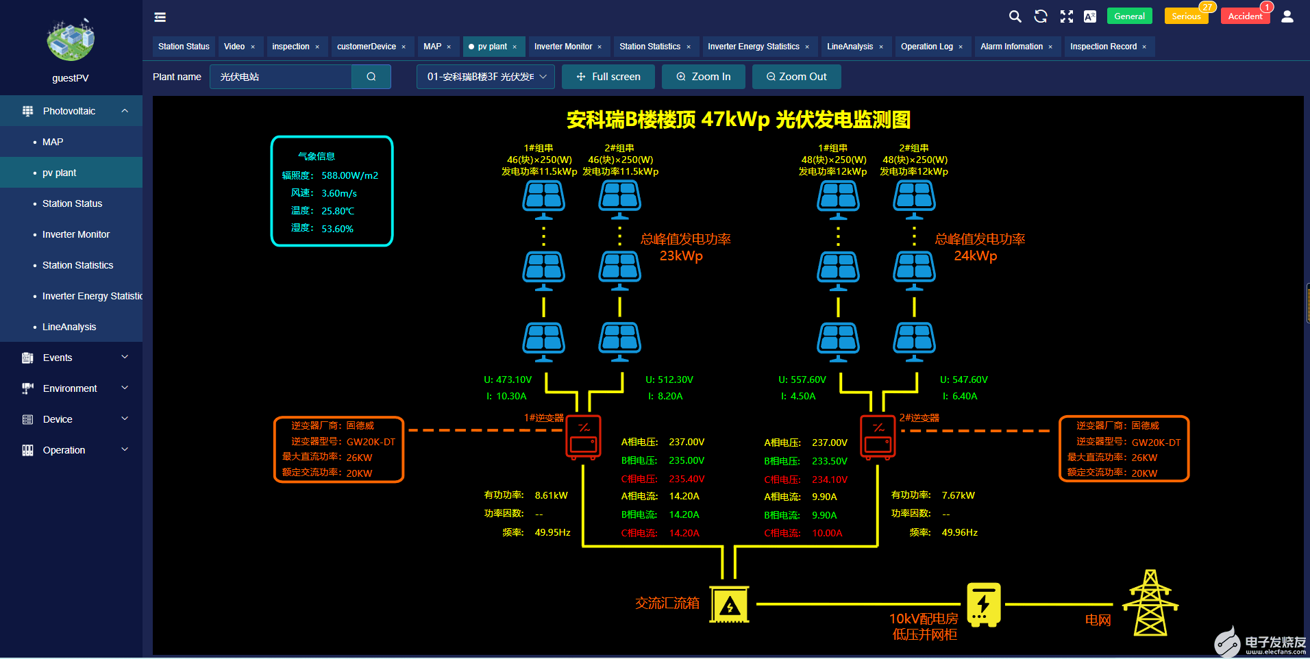The width and height of the screenshot is (1310, 659).
Task: Click the 24kWp peak power label
Action: (976, 256)
